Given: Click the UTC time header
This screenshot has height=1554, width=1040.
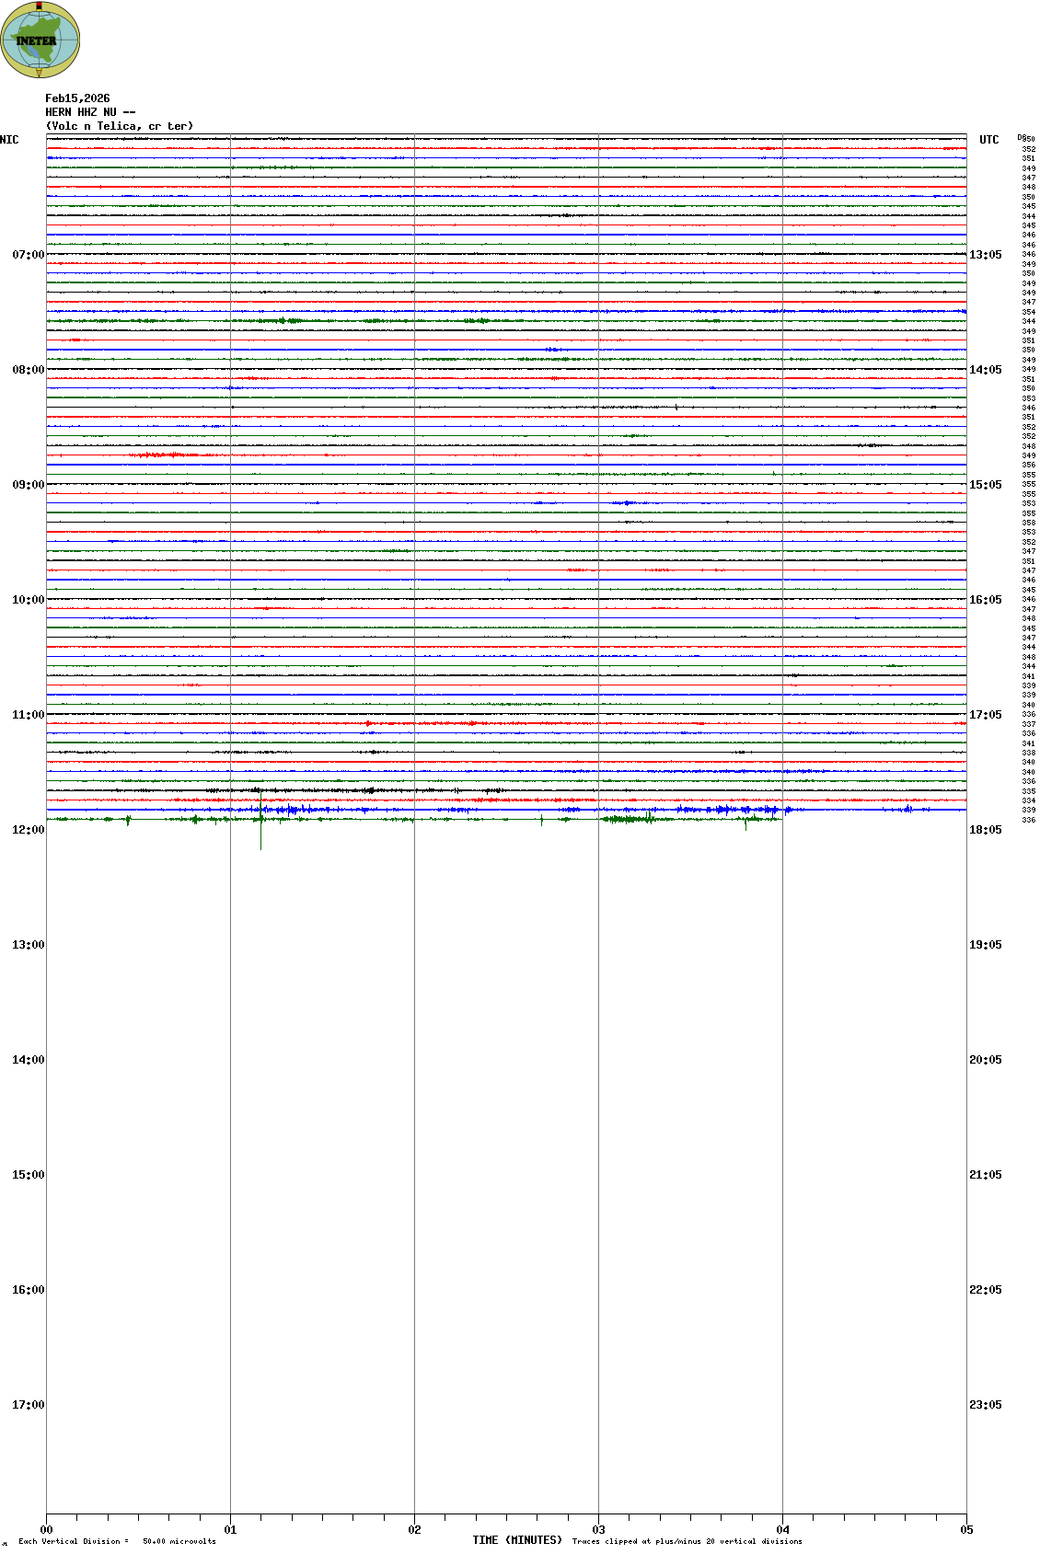Looking at the screenshot, I should coord(988,140).
